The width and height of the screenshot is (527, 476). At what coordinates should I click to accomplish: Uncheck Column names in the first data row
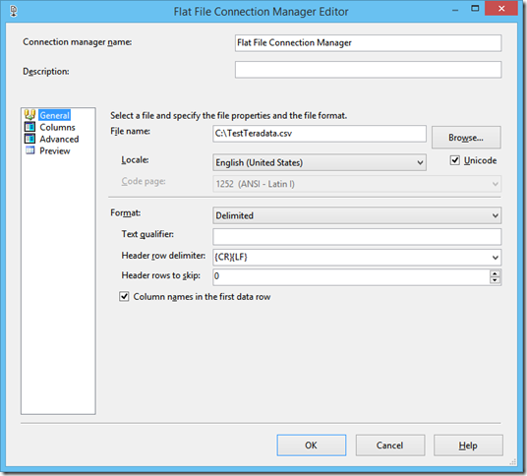point(124,296)
